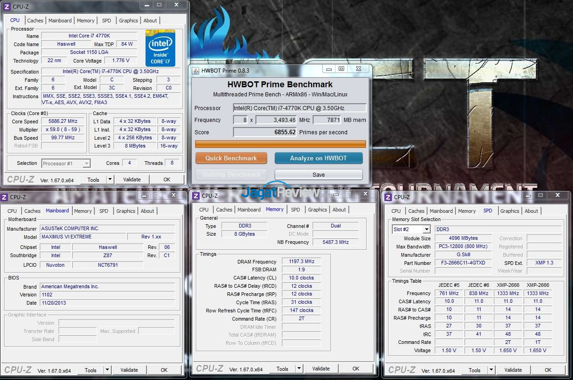Show About tab in CPU-Z SPD window
573x380 pixels.
click(x=531, y=211)
